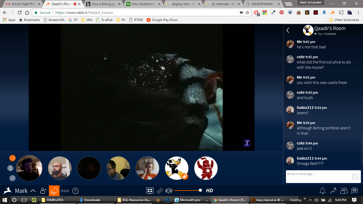Image resolution: width=363 pixels, height=204 pixels.
Task: Expand the Other bookmarks folder
Action: [x=344, y=20]
